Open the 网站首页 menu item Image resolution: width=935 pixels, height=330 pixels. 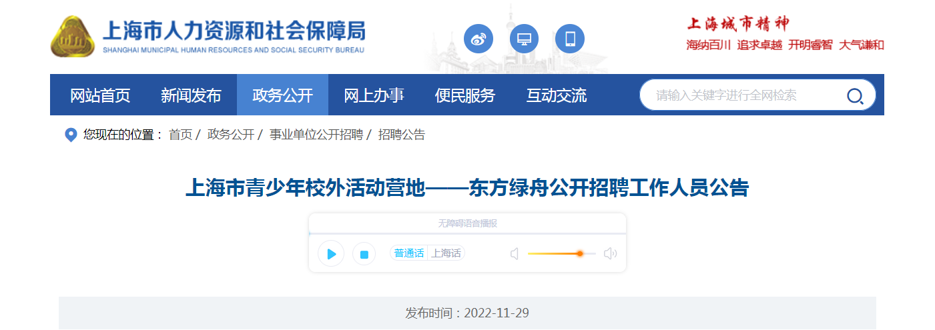[100, 95]
